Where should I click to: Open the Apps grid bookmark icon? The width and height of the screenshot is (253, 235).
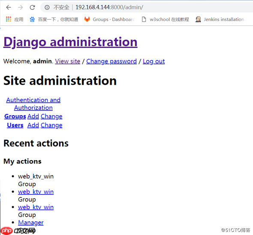[x=9, y=19]
